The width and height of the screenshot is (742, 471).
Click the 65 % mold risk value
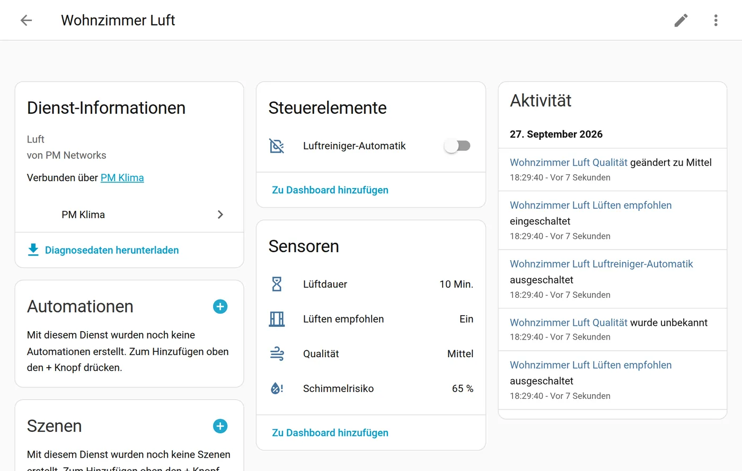tap(463, 388)
